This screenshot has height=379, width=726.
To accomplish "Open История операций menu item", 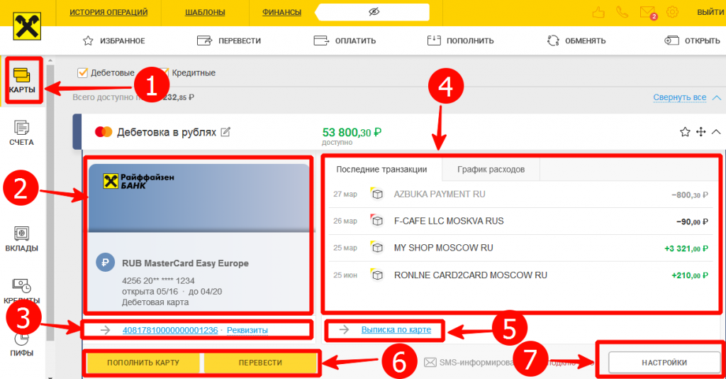I will (108, 12).
